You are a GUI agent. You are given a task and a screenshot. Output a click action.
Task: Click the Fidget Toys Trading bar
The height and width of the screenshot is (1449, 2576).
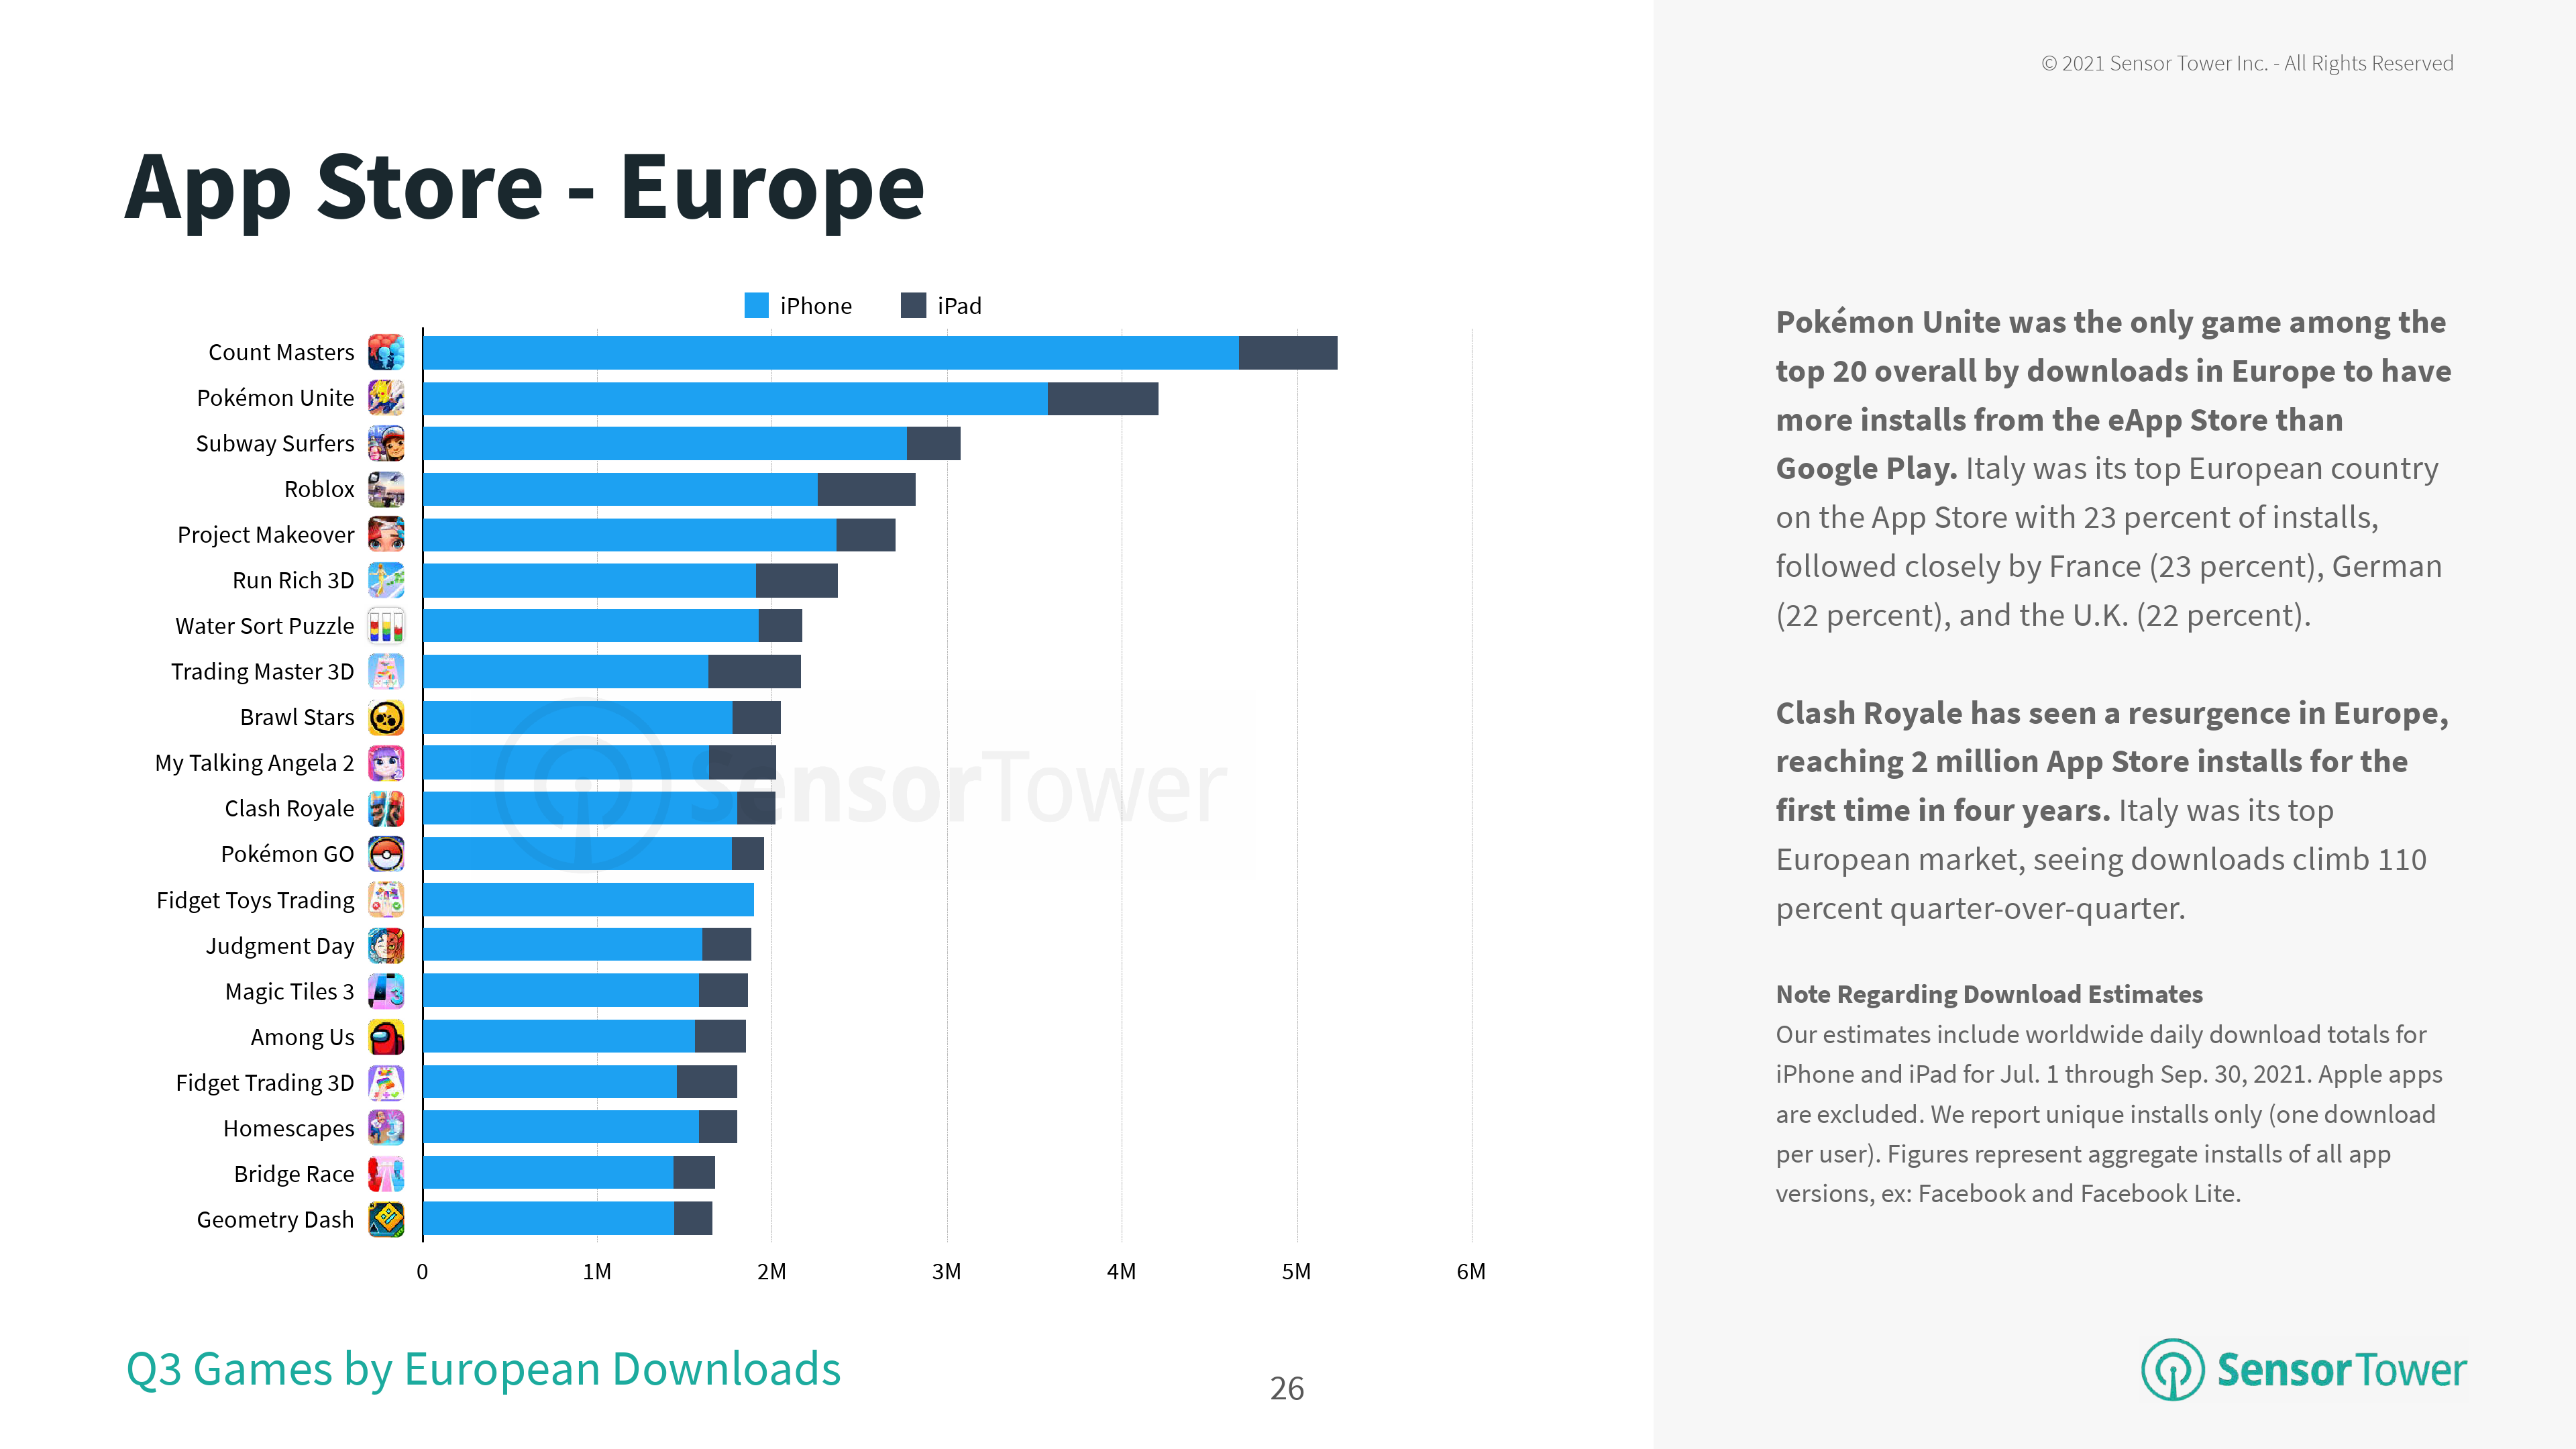click(588, 900)
